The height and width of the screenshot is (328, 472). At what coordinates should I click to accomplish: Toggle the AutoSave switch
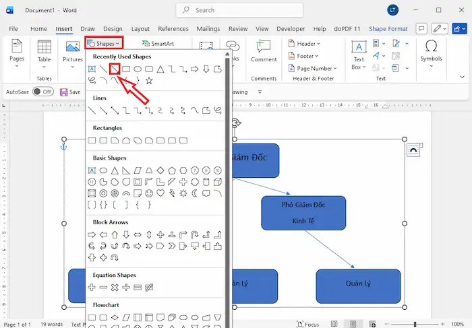point(42,92)
